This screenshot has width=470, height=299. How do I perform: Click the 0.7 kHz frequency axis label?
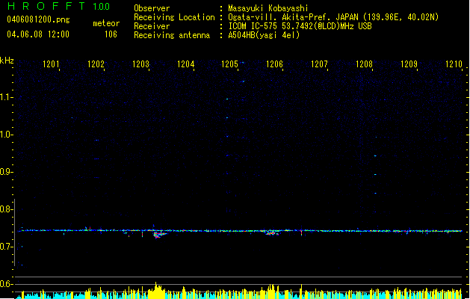click(x=5, y=247)
